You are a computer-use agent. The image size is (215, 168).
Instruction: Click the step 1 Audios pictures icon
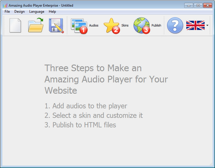pos(79,26)
